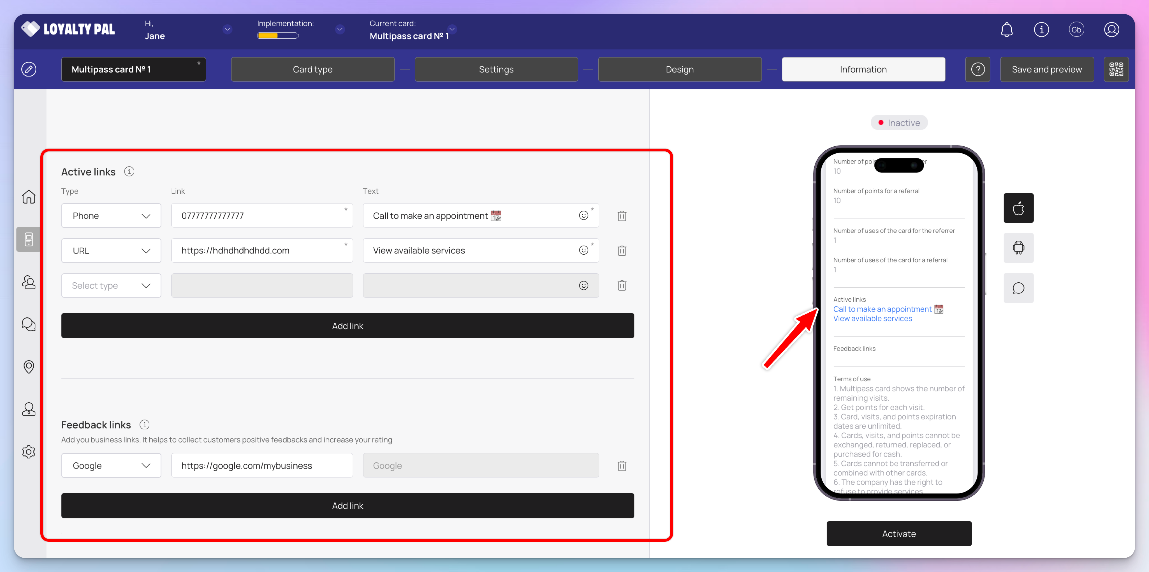This screenshot has width=1149, height=572.
Task: Switch preview to Apple device
Action: 1018,208
